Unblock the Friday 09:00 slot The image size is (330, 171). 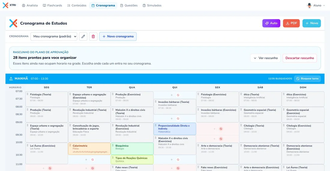(x=221, y=129)
